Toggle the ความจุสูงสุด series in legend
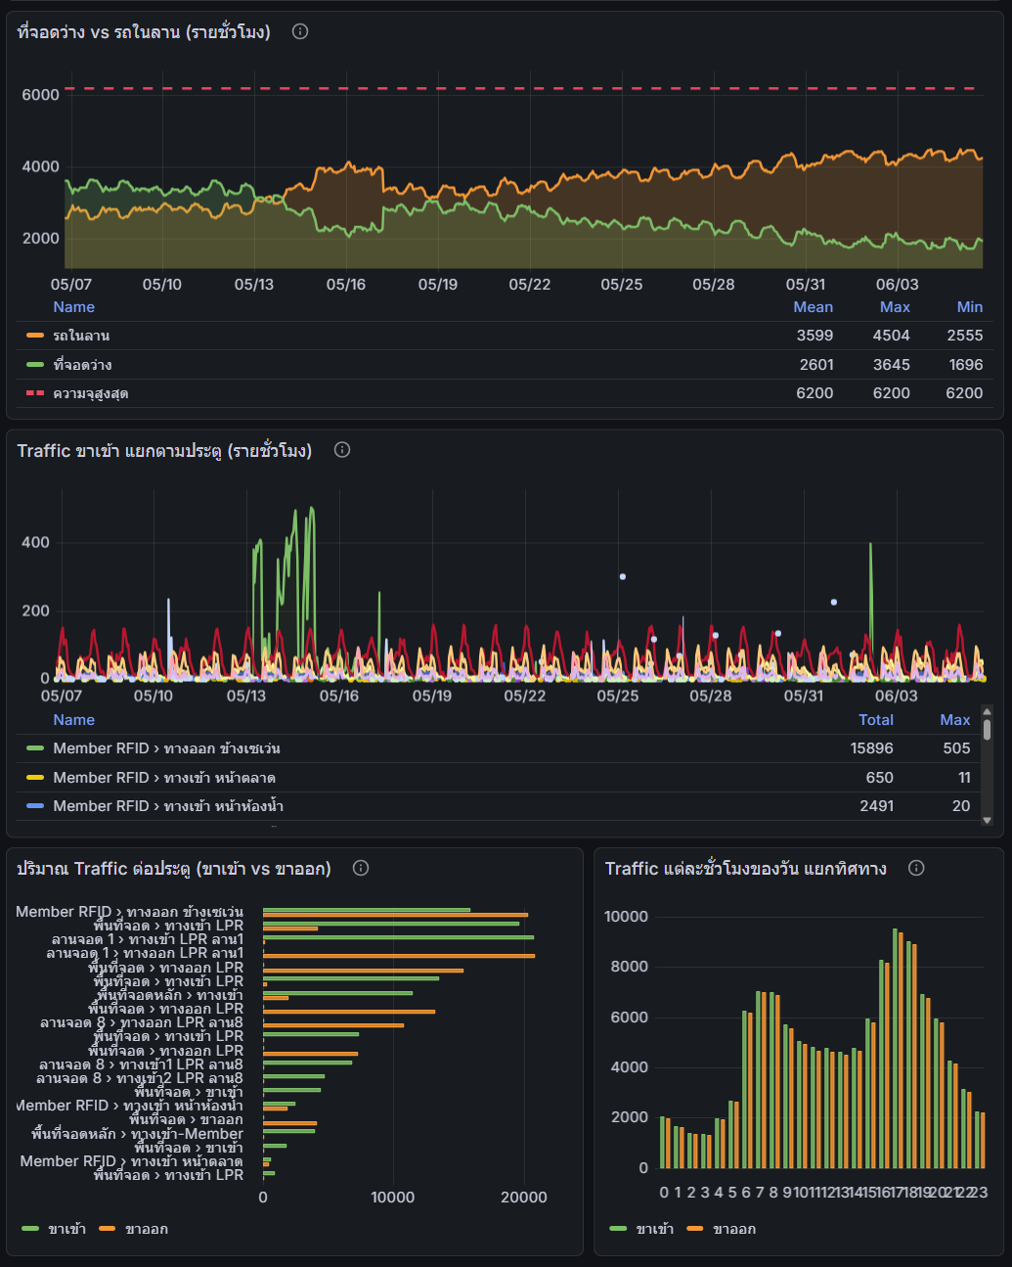 (x=91, y=393)
